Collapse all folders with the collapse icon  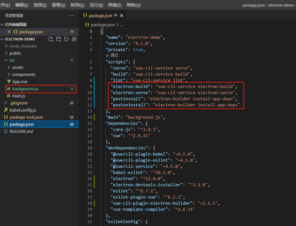[74, 39]
